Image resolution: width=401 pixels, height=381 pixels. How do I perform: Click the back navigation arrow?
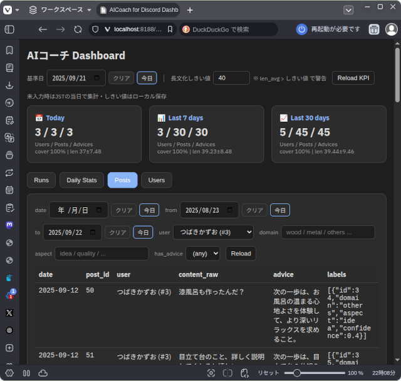[x=43, y=30]
